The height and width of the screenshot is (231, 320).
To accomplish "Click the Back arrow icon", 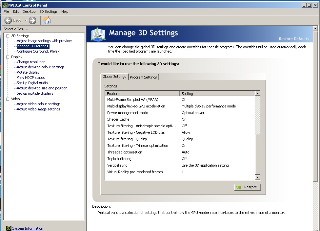I will pyautogui.click(x=8, y=20).
